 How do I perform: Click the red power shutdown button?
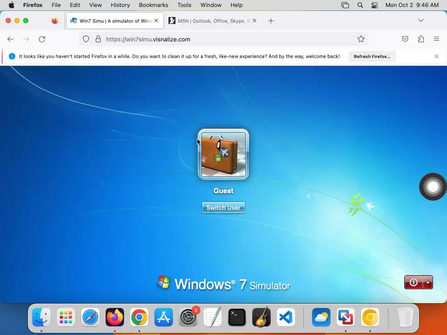tap(413, 282)
